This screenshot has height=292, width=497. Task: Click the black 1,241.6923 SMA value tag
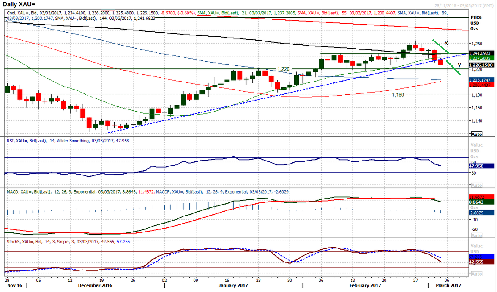coord(482,54)
